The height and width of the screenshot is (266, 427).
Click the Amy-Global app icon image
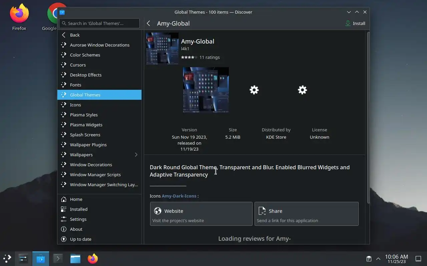coord(162,48)
